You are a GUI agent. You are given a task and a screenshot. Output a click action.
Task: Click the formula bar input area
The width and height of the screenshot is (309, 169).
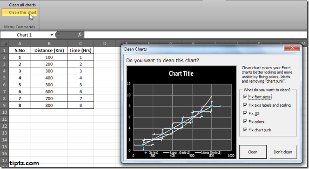point(195,35)
